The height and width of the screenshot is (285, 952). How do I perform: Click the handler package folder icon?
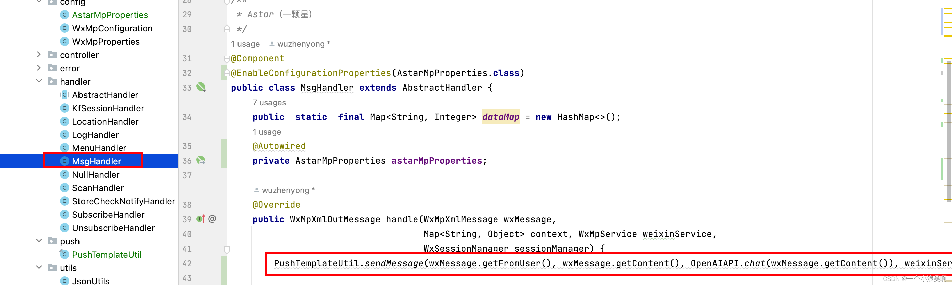coord(53,81)
